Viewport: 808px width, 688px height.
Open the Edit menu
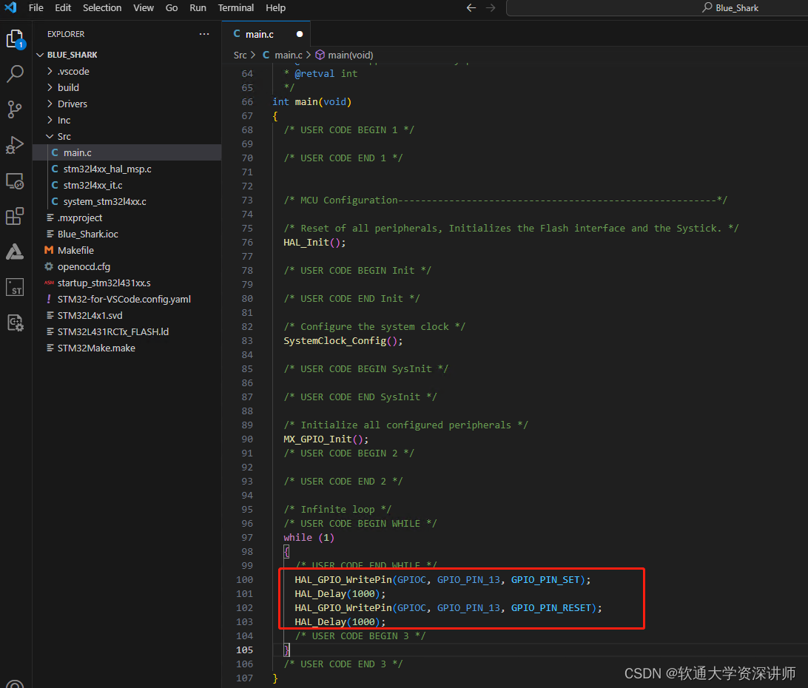pyautogui.click(x=63, y=7)
